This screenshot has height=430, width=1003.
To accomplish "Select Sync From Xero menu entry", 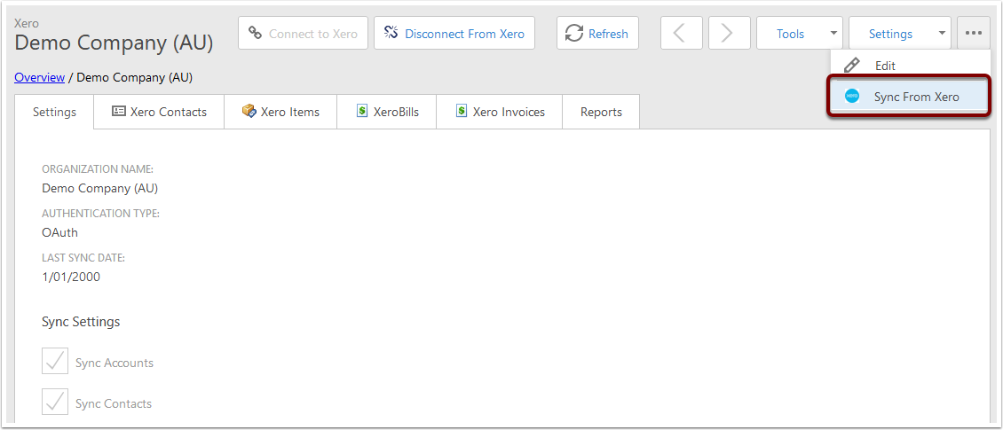I will click(909, 97).
